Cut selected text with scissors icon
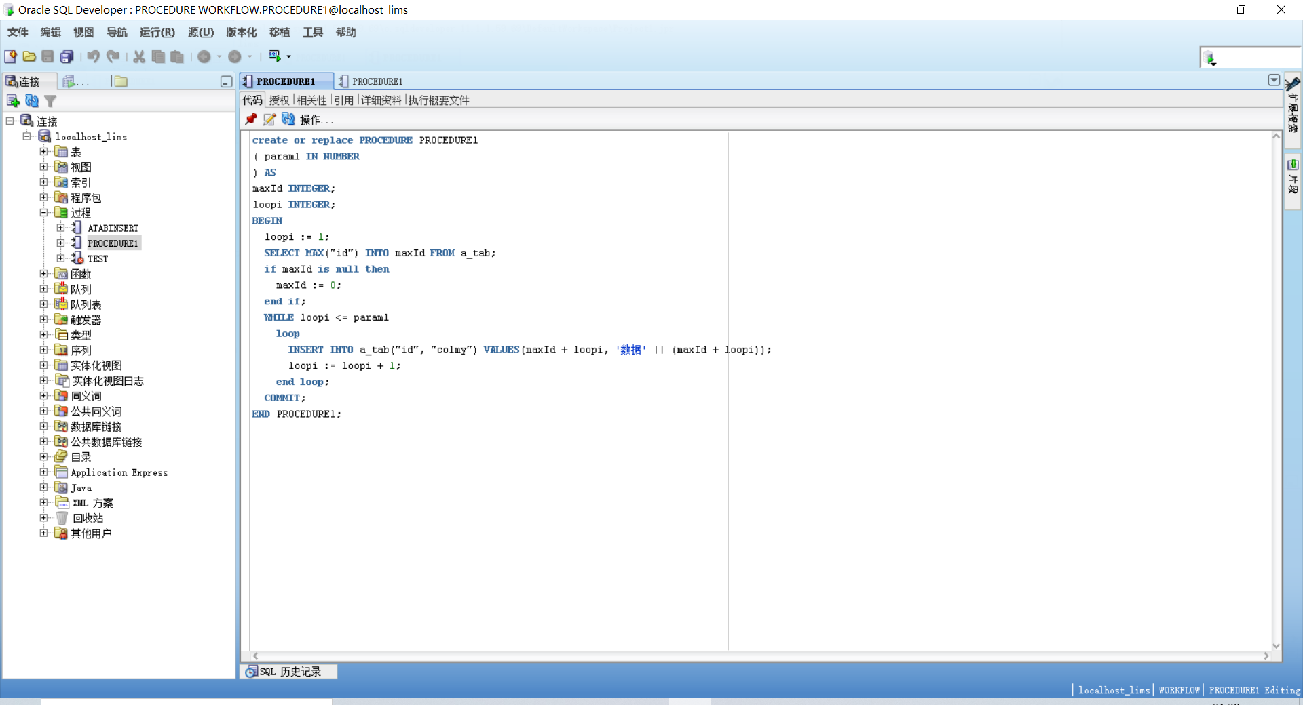This screenshot has width=1303, height=705. click(138, 56)
